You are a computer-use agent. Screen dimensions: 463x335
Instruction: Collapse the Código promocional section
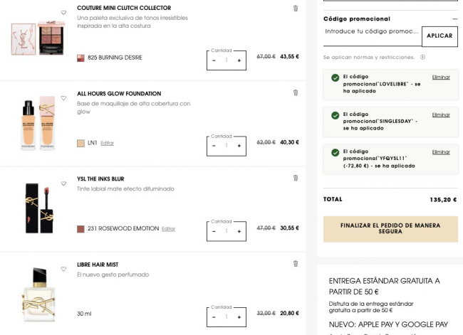pos(454,19)
